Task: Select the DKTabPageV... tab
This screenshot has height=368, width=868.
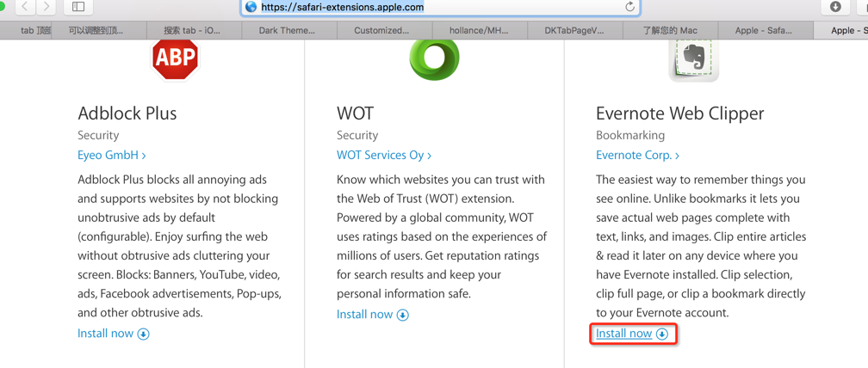Action: pos(574,30)
